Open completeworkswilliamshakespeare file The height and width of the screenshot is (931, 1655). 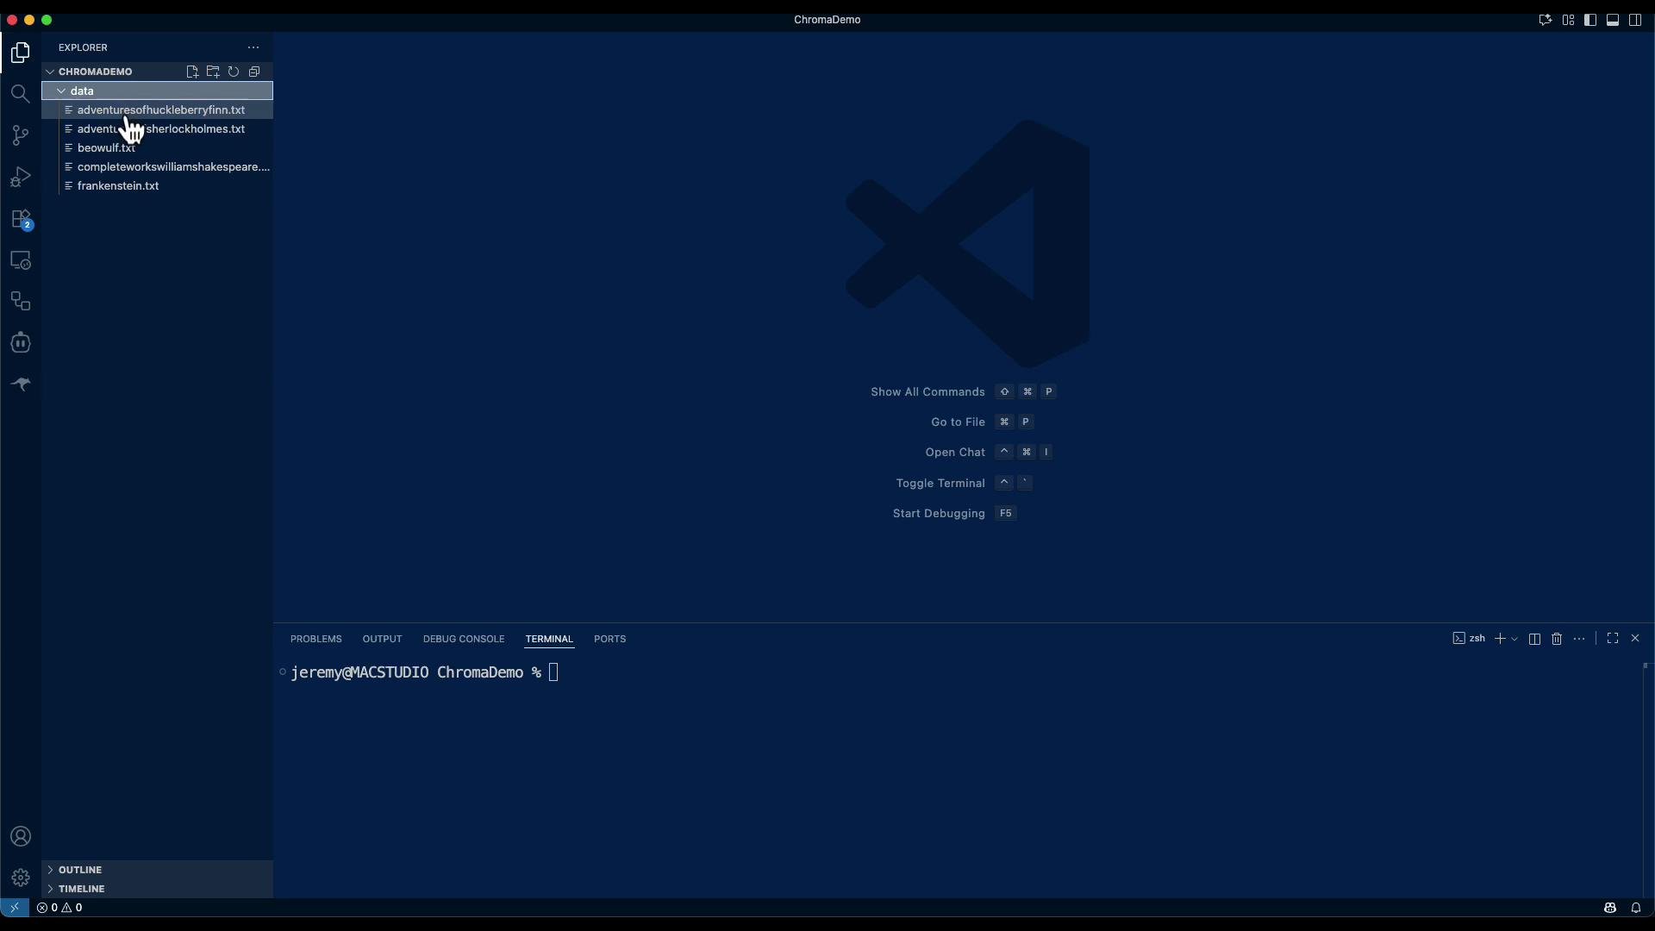pos(158,167)
